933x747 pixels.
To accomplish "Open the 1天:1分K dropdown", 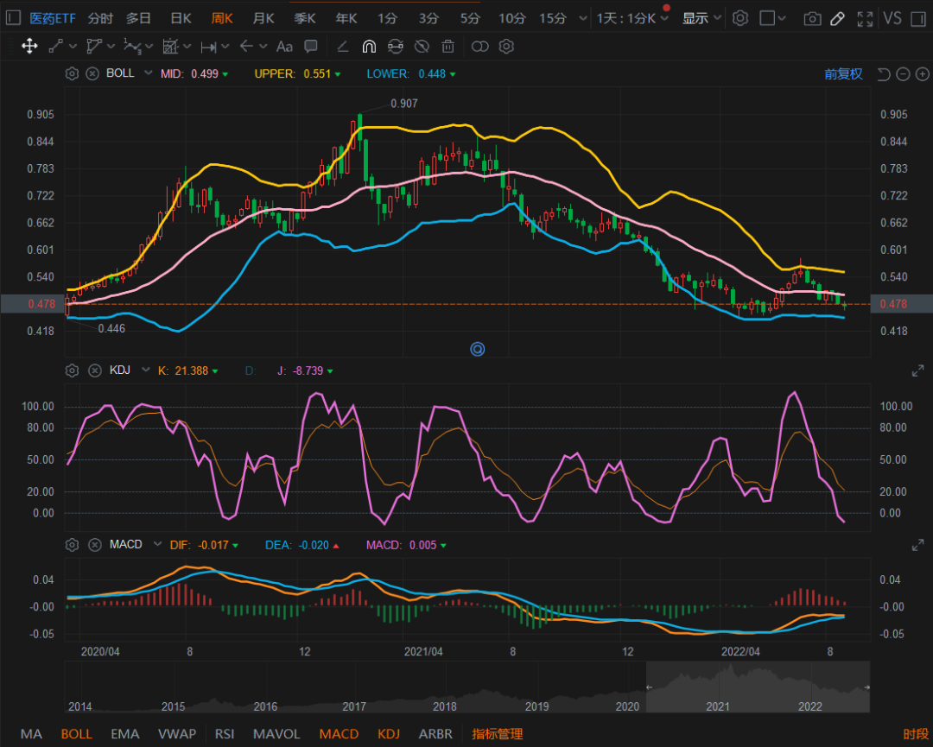I will coord(633,18).
